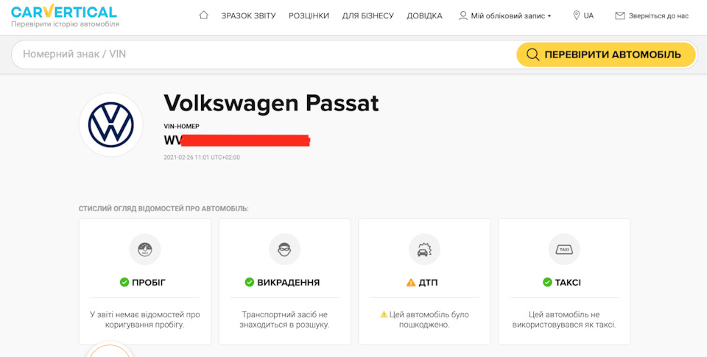
Task: Click the Volkswagen Passat title
Action: pyautogui.click(x=271, y=103)
